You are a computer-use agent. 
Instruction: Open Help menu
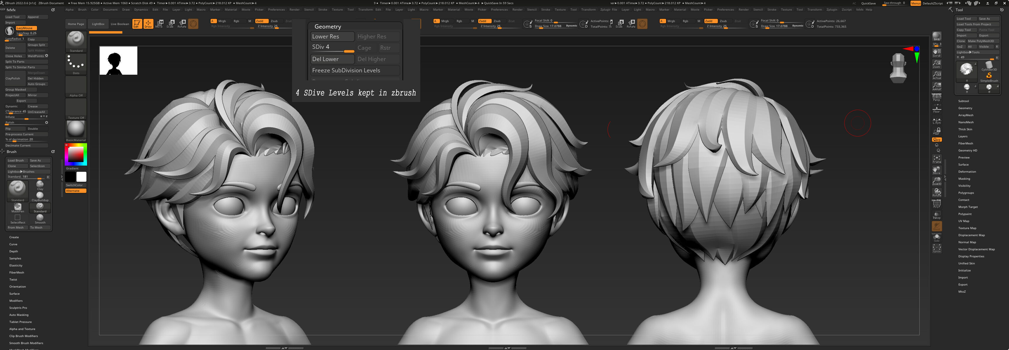(869, 9)
